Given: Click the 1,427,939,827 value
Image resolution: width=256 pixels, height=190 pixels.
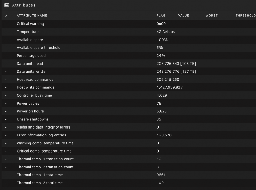Looking at the screenshot, I should (x=170, y=87).
